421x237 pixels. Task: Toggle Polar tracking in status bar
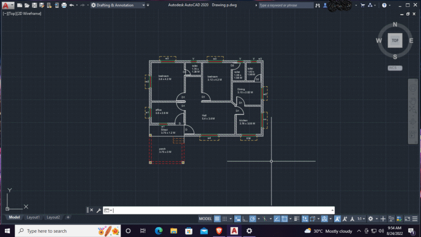pos(253,219)
